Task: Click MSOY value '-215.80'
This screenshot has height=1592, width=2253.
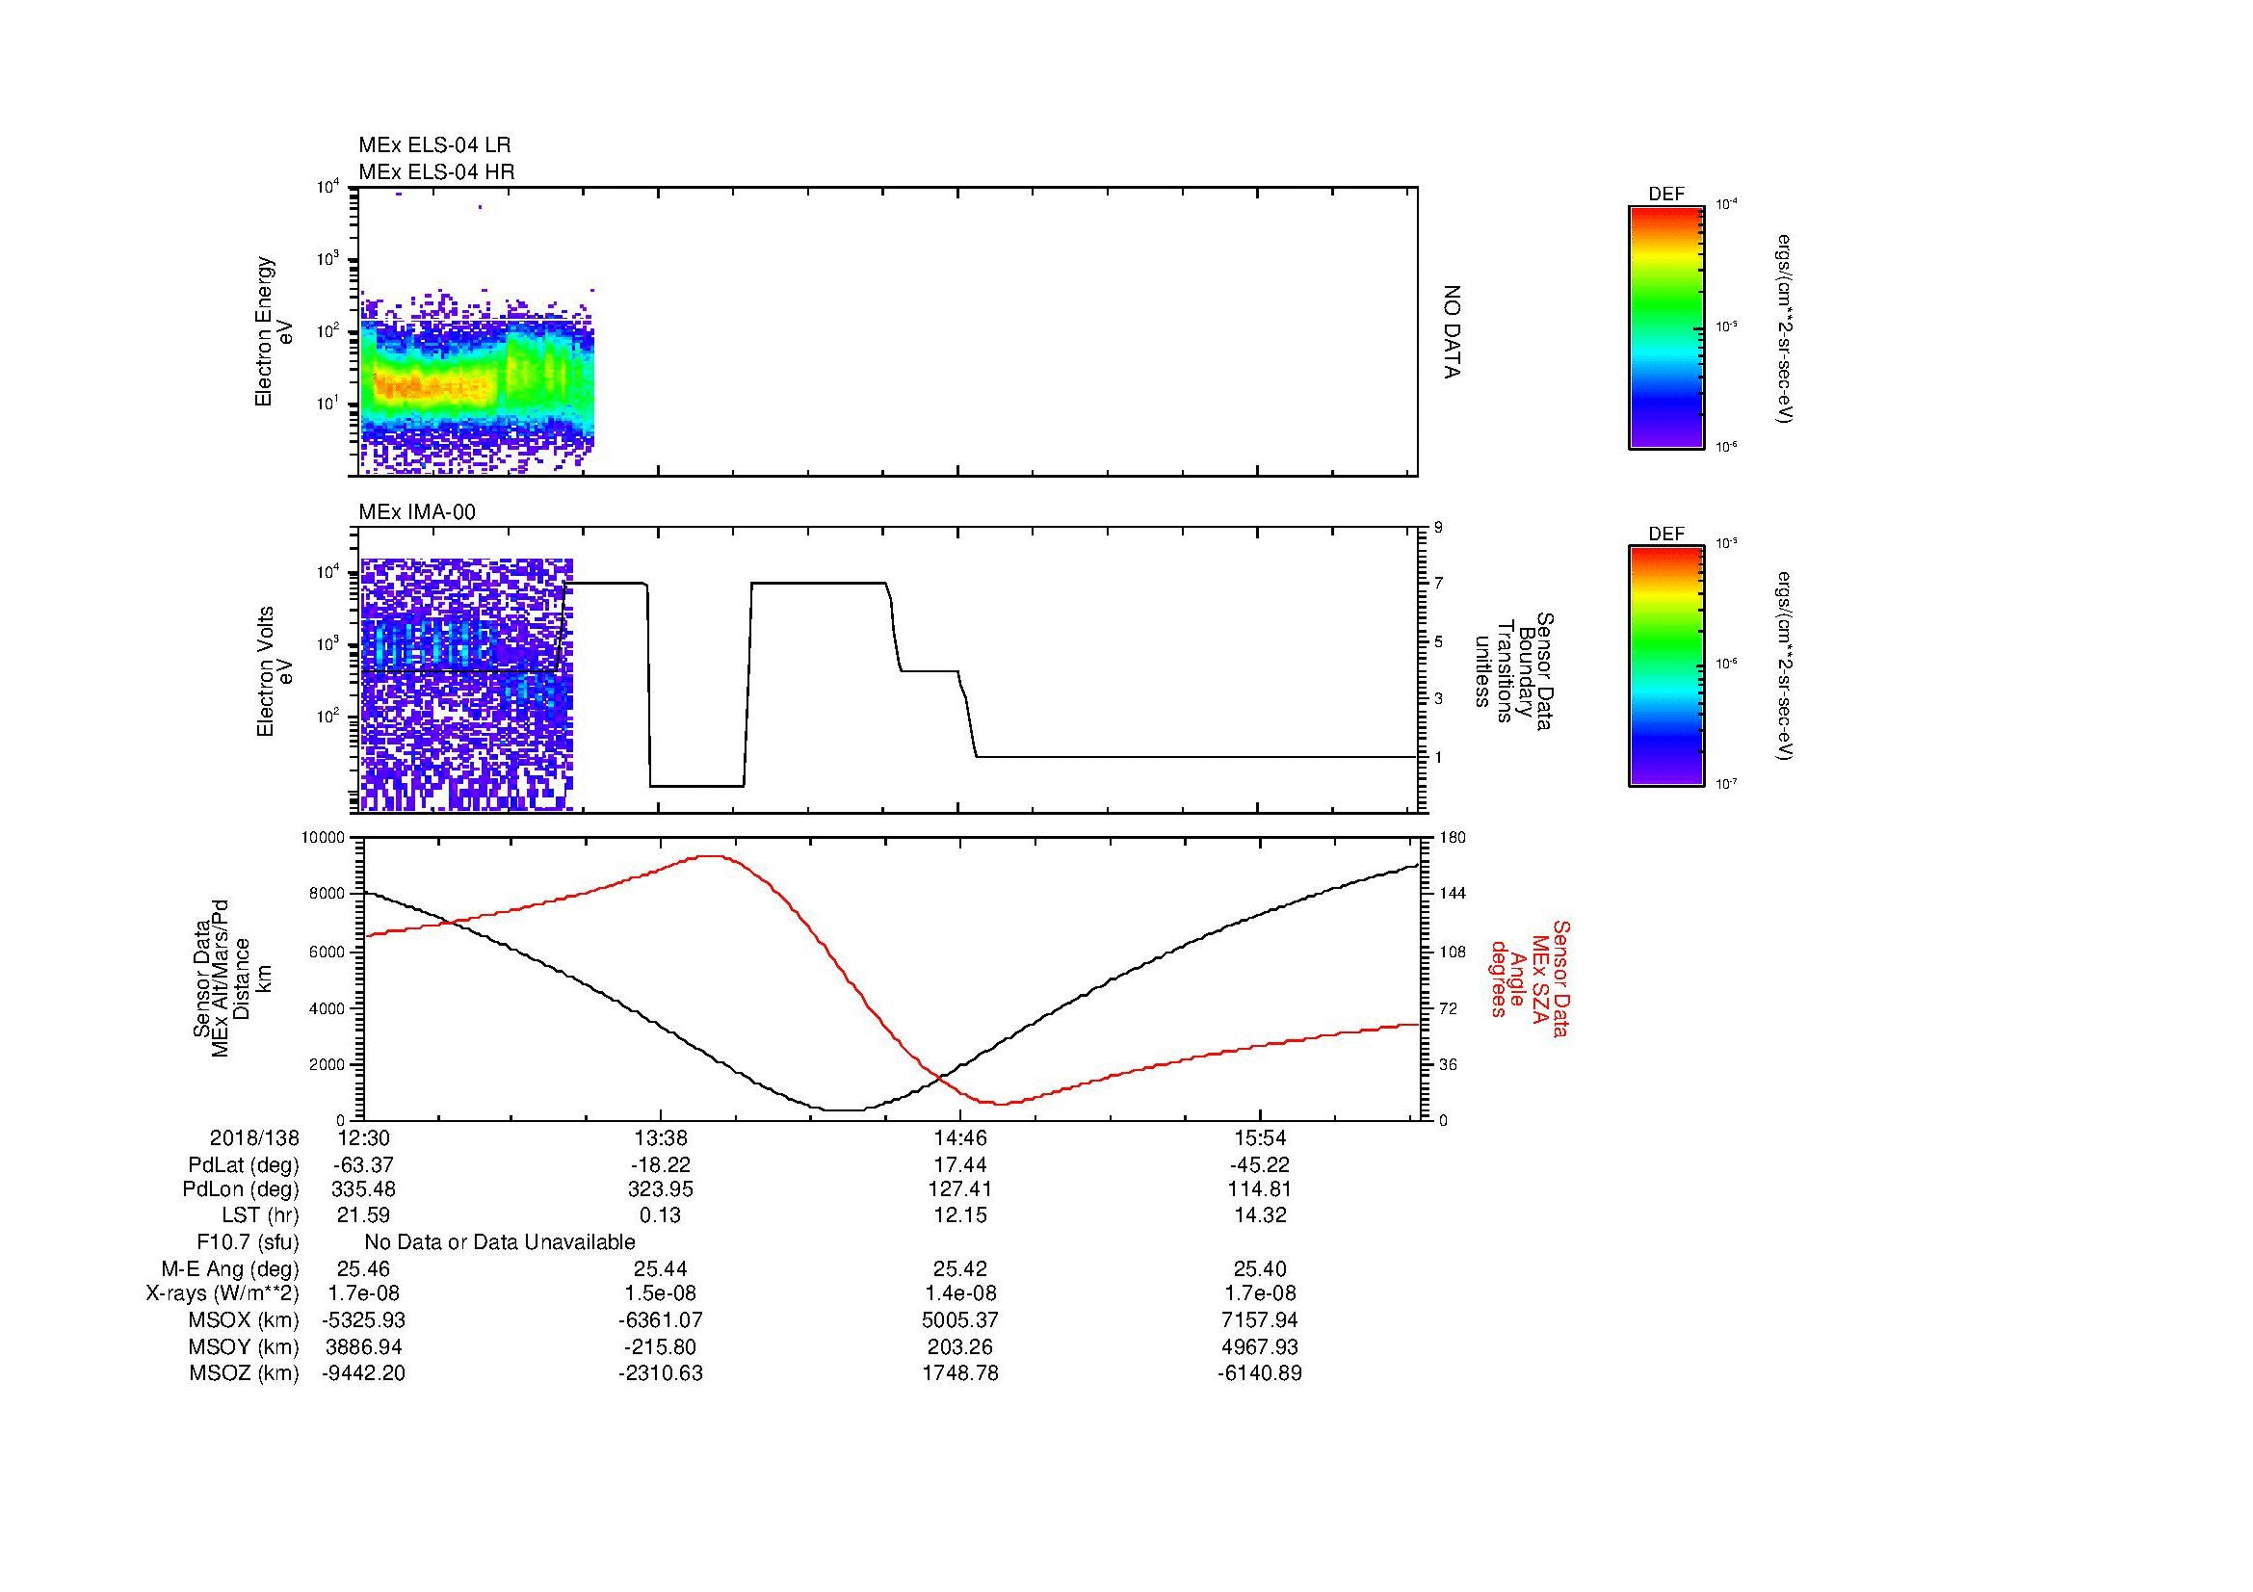Action: pyautogui.click(x=661, y=1345)
